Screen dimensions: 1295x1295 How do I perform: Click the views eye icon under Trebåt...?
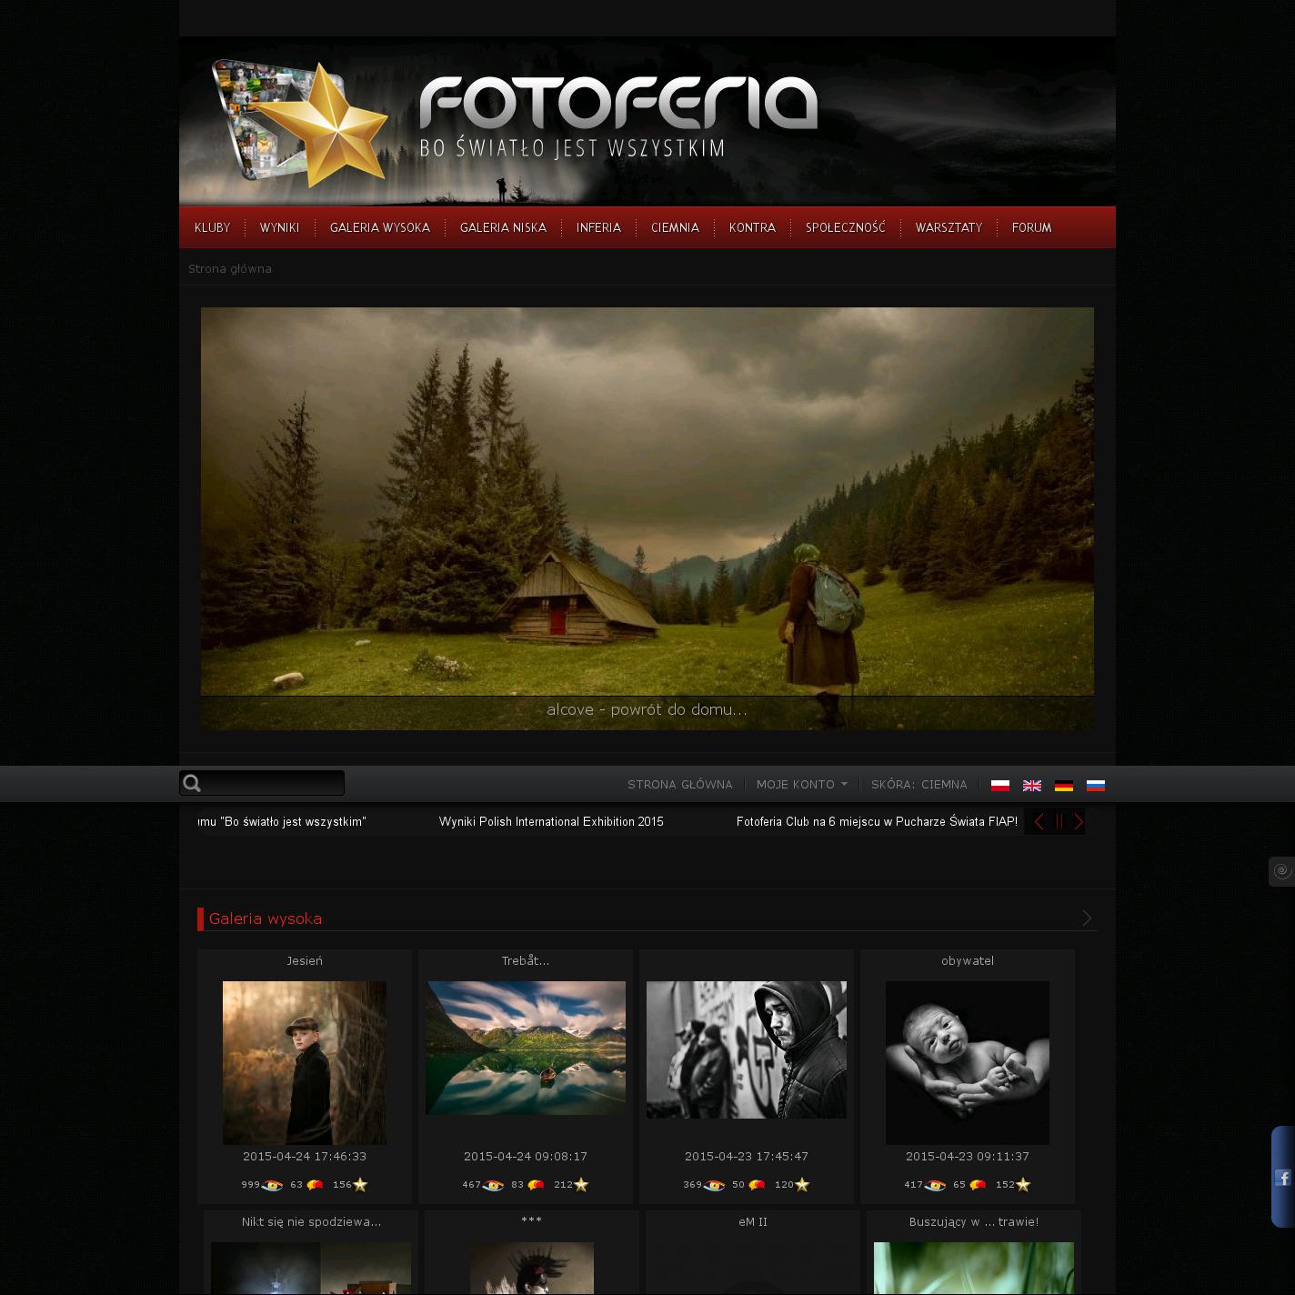[x=493, y=1185]
